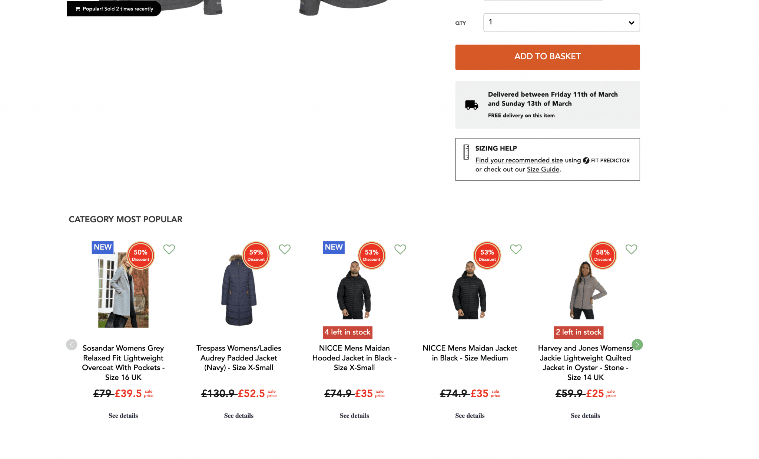Click heart icon on Harvey and Jones jacket

632,249
